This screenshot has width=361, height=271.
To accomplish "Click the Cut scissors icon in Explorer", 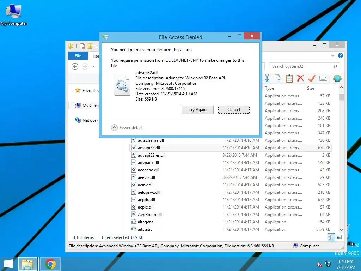I will (x=267, y=78).
